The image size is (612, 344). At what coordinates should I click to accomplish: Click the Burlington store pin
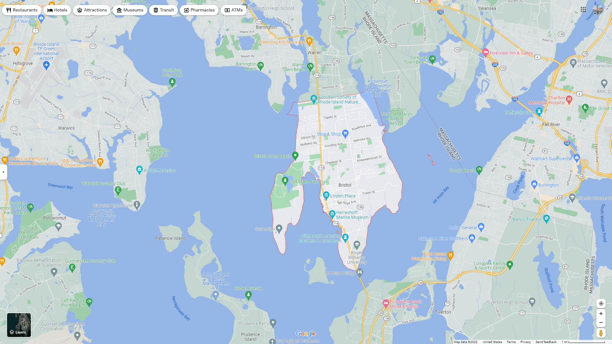(534, 184)
